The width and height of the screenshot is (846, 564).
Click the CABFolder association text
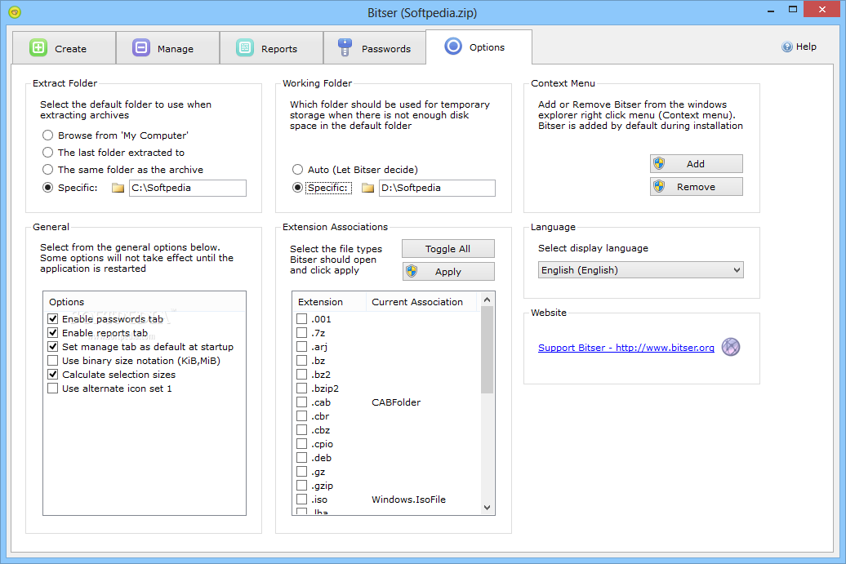click(x=396, y=402)
